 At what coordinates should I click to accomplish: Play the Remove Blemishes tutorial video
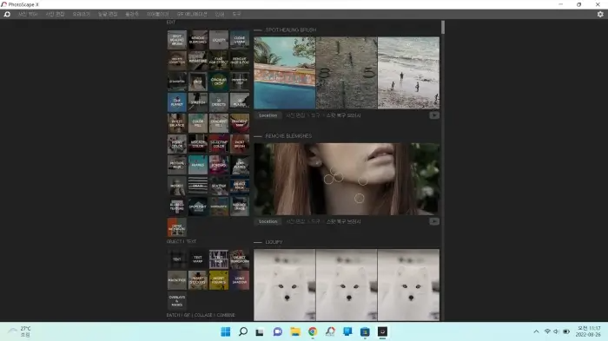tap(434, 221)
